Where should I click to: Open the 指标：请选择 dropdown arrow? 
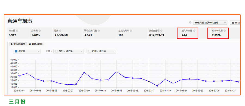[x=81, y=51]
